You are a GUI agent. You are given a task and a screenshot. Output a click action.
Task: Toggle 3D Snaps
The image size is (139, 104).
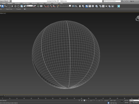(45, 6)
